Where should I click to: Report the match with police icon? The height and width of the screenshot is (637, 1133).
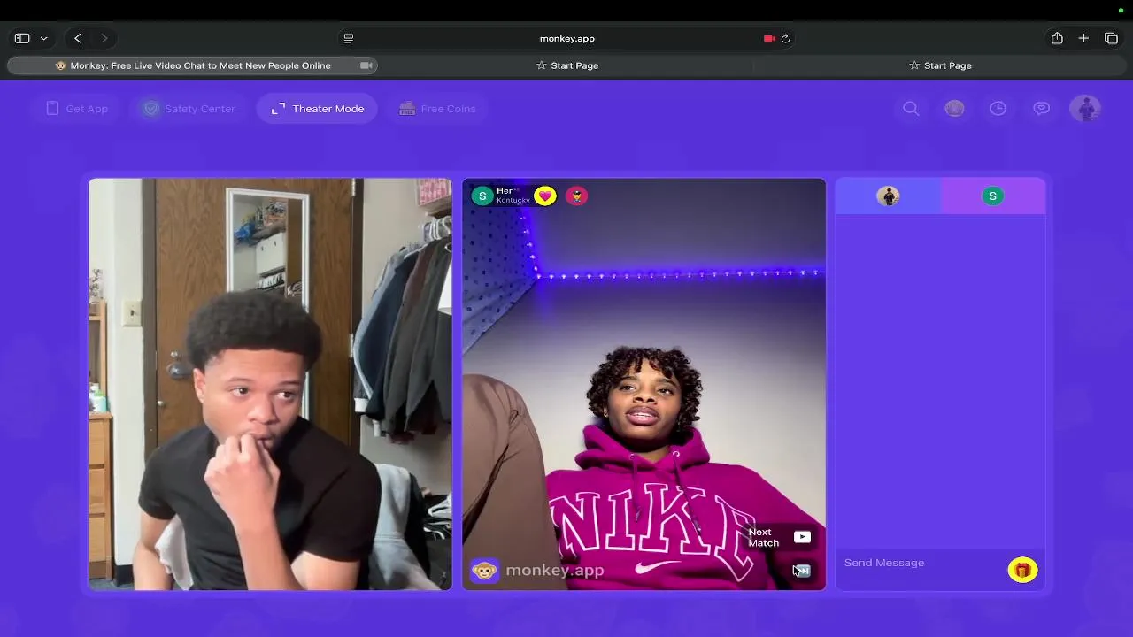tap(576, 196)
